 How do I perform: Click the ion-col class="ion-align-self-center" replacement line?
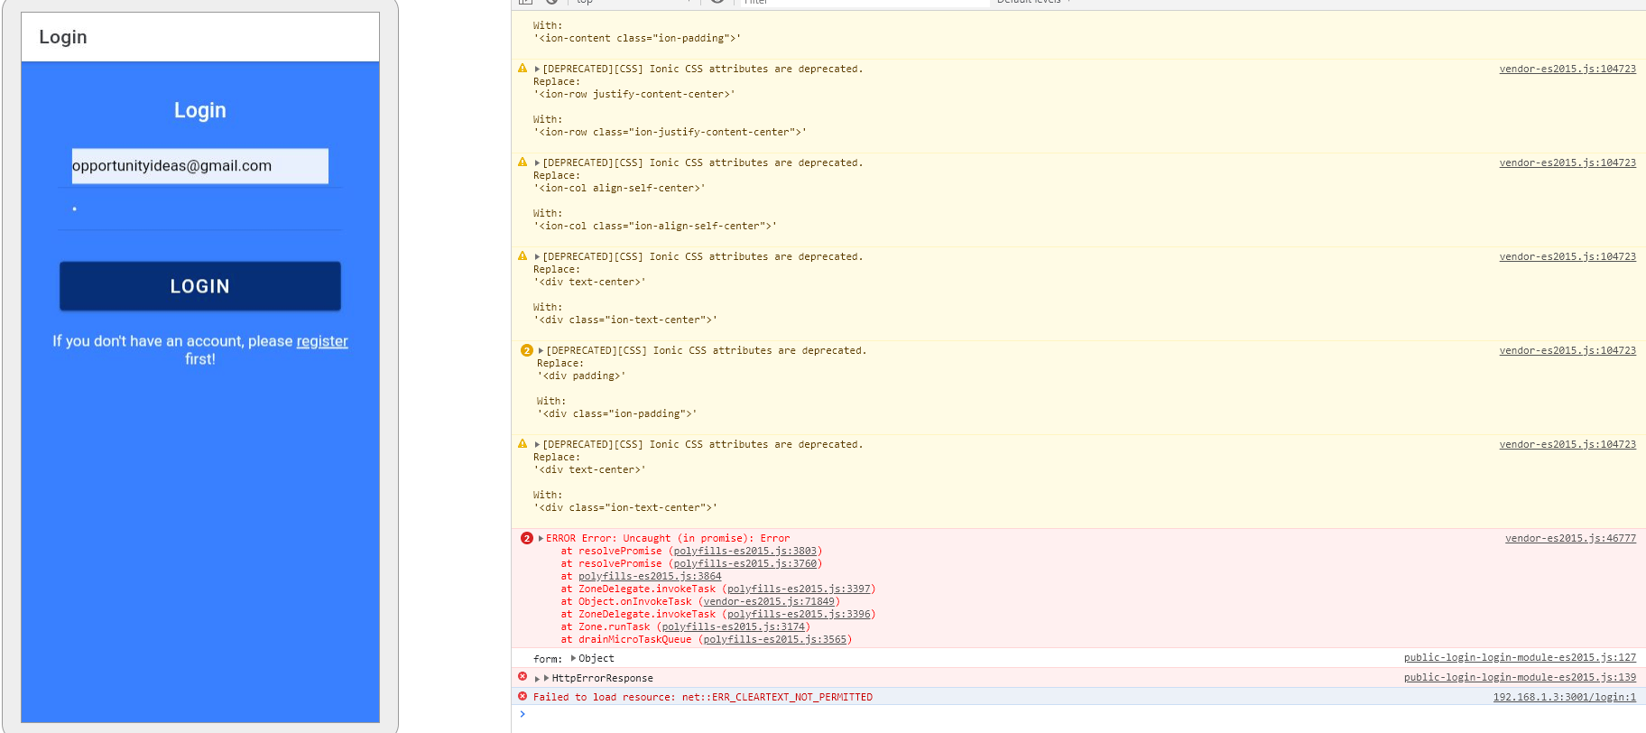[655, 226]
